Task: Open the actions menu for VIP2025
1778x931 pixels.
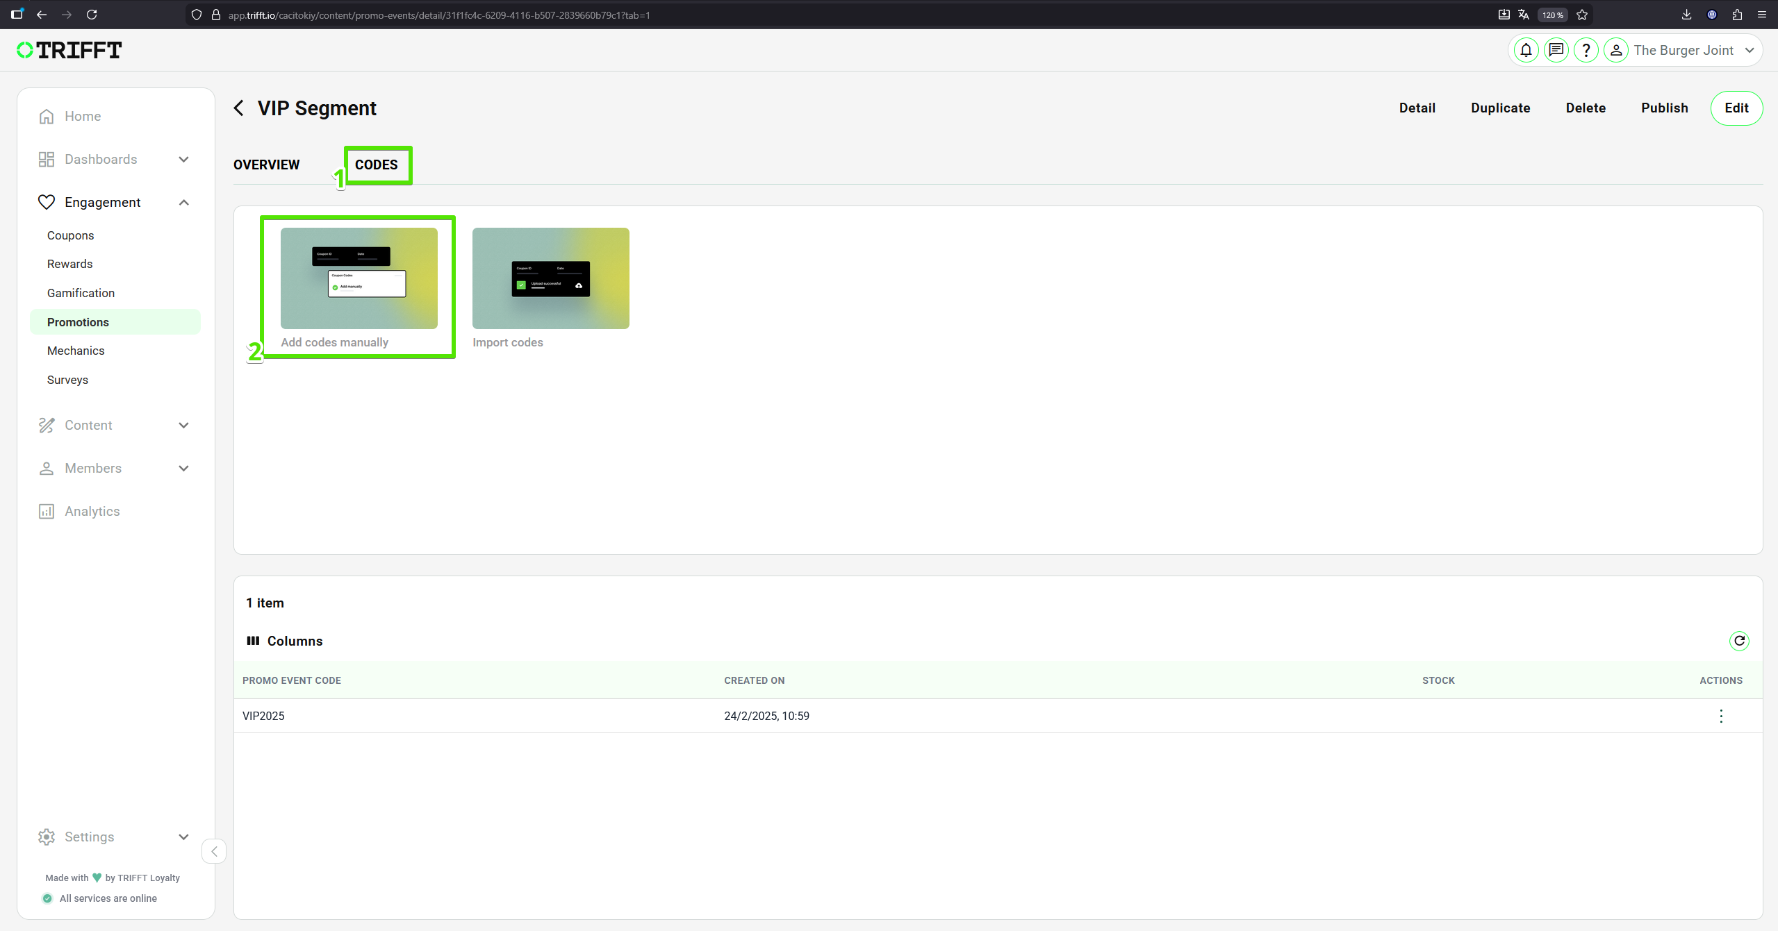Action: [x=1721, y=716]
